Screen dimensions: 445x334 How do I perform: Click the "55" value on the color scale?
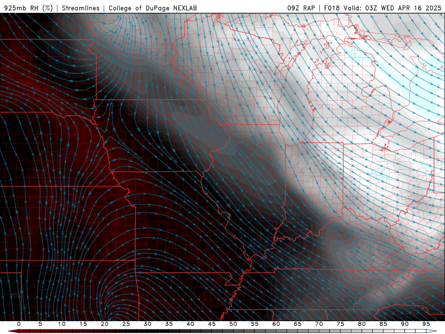[254, 324]
